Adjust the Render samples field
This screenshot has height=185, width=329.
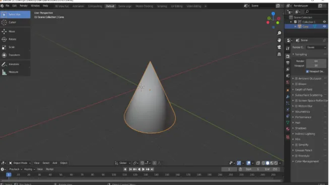click(x=316, y=61)
